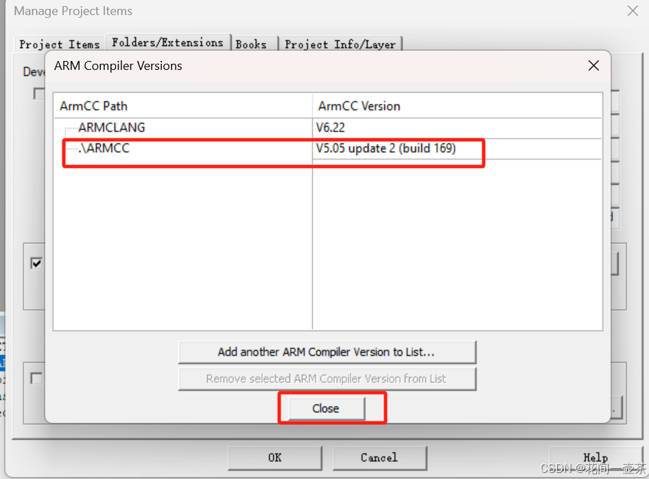Close the Manage Project Items window
The image size is (649, 479).
click(633, 11)
